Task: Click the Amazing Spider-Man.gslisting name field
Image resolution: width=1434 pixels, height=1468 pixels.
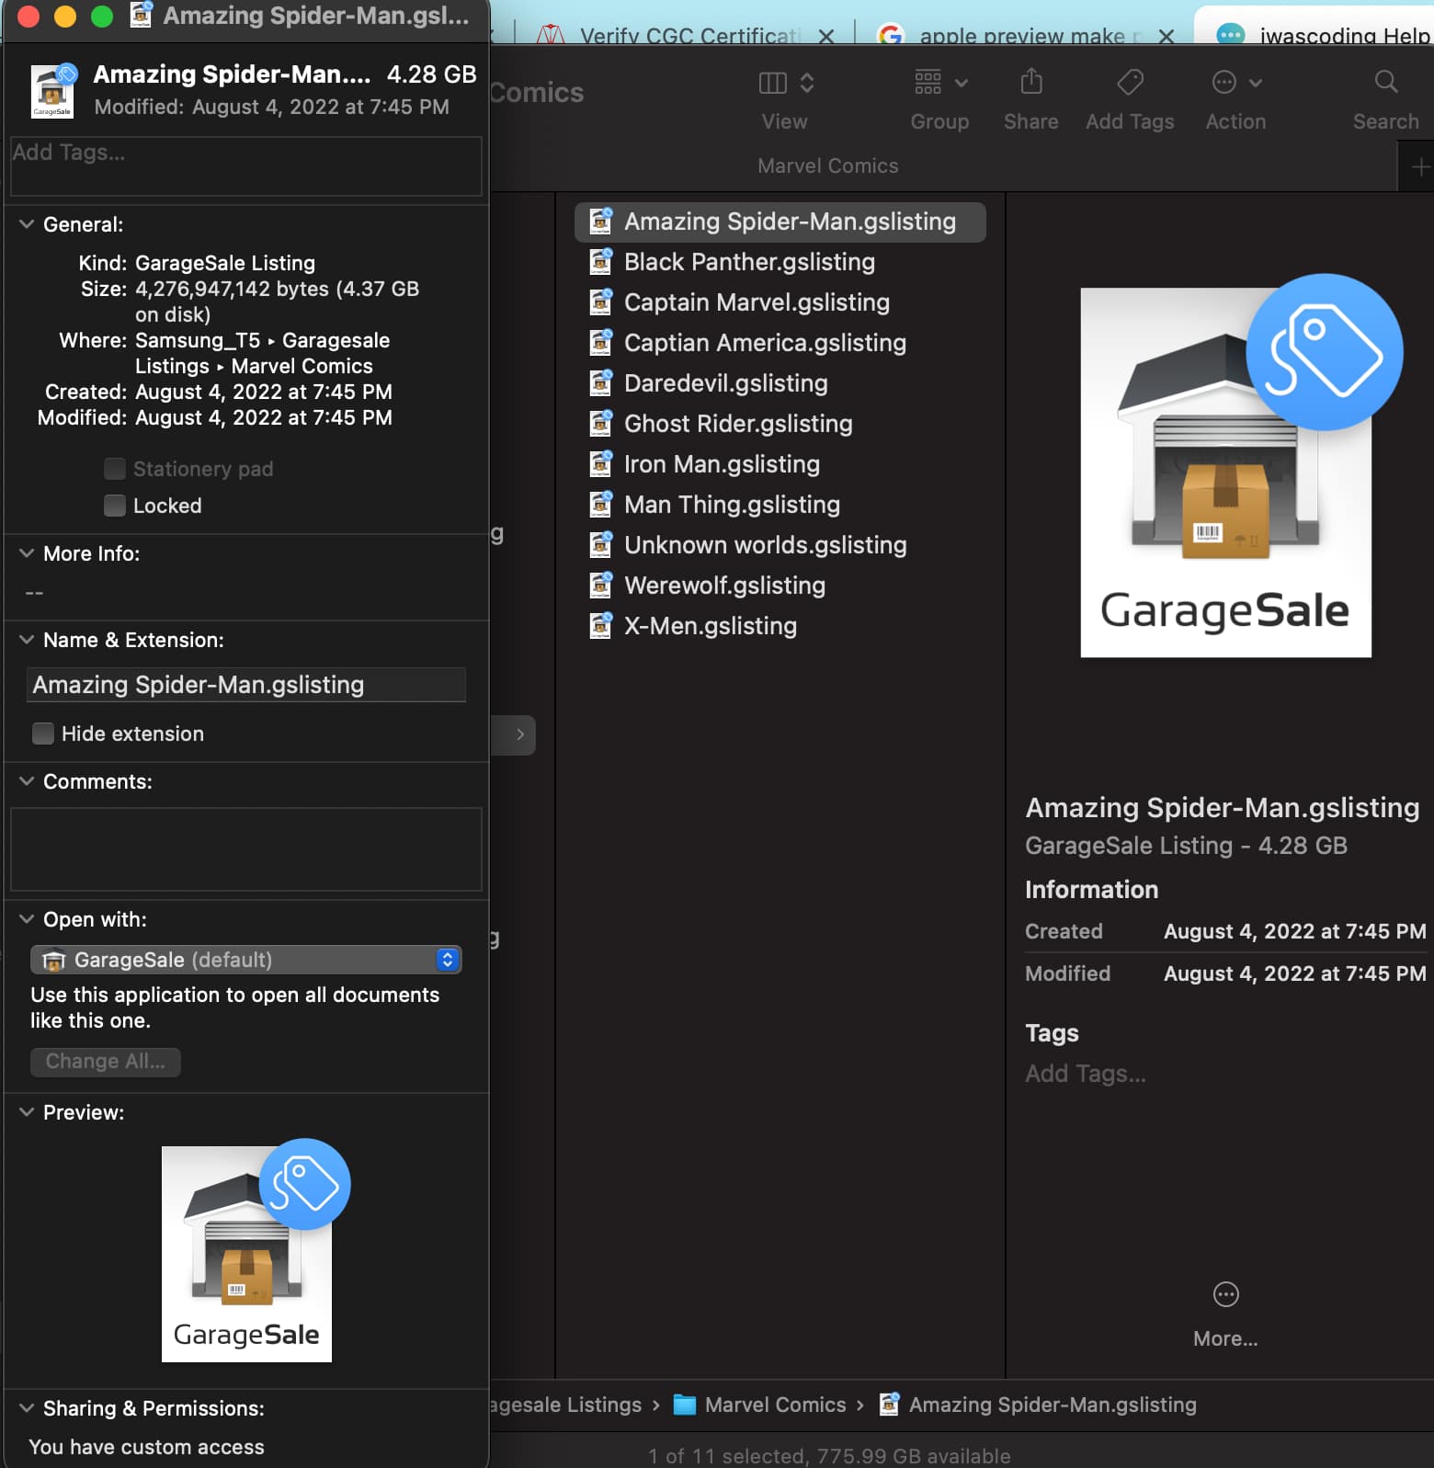Action: coord(246,685)
